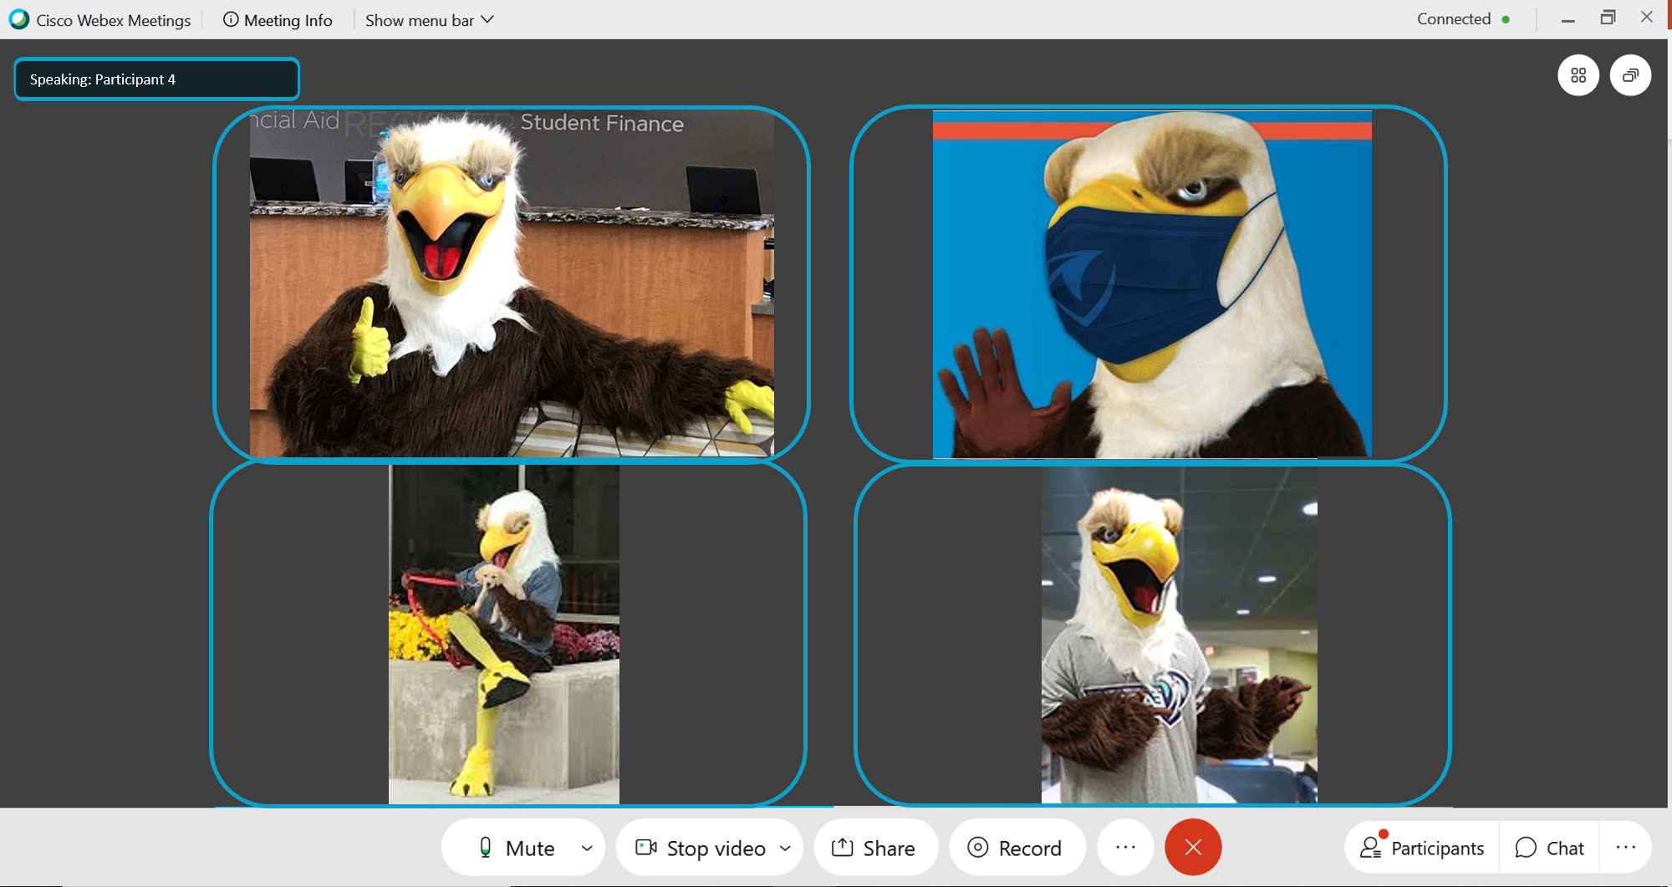Screen dimensions: 1672x887
Task: Stop video camera feed
Action: (x=701, y=848)
